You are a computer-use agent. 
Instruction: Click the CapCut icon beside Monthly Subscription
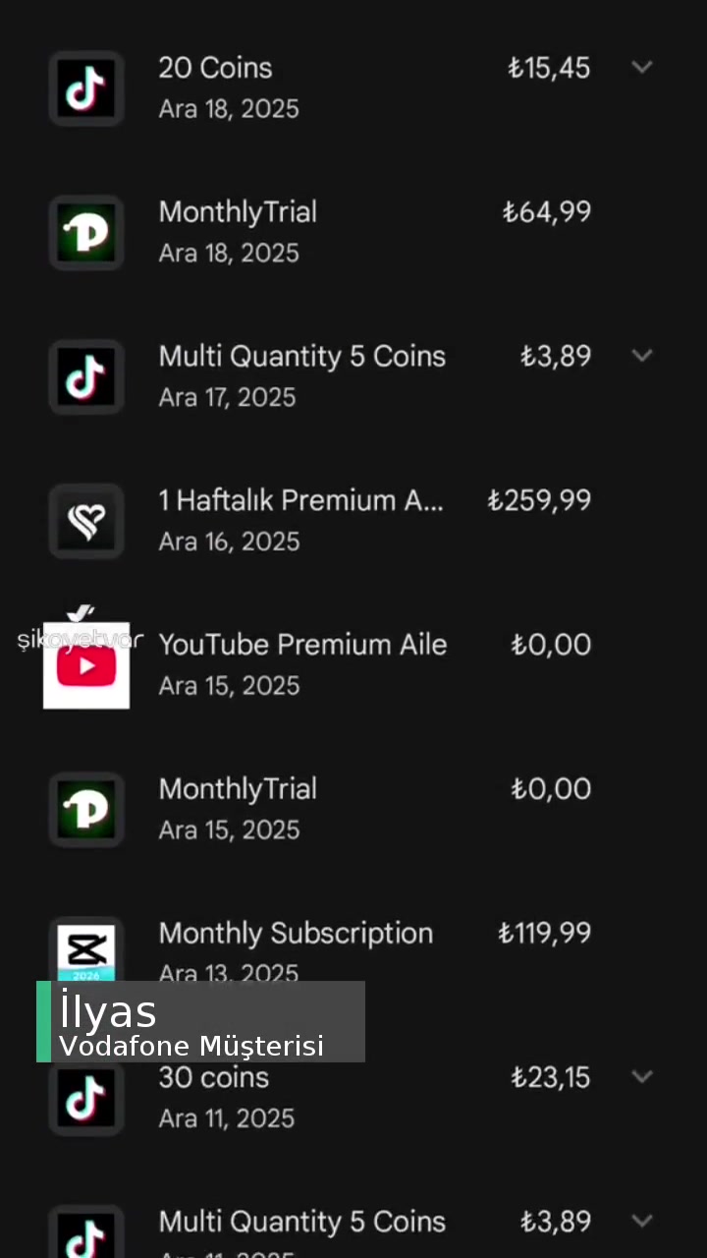point(85,946)
